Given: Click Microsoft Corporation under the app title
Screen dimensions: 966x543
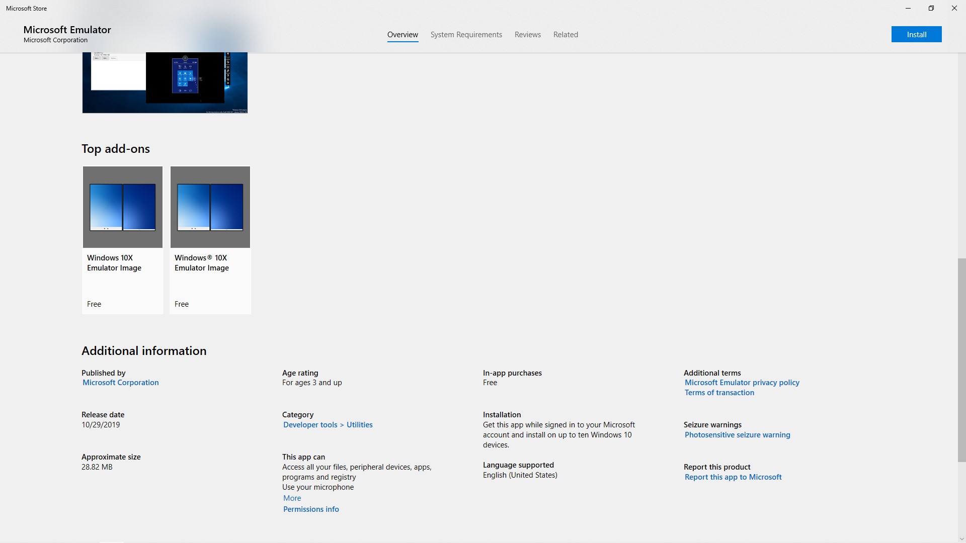Looking at the screenshot, I should (55, 40).
